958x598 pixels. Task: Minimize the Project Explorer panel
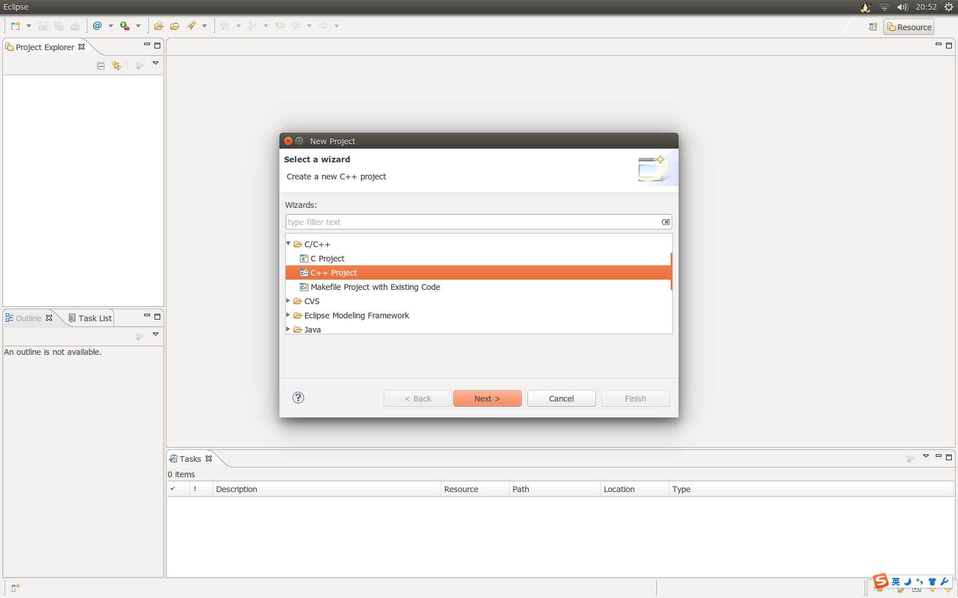pos(147,44)
